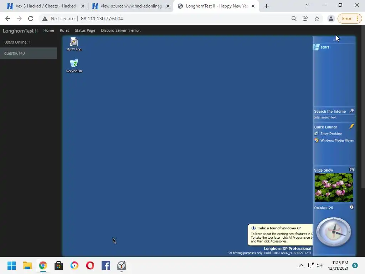Viewport: 365px width, 274px height.
Task: Click the October 29 date label
Action: pyautogui.click(x=324, y=208)
